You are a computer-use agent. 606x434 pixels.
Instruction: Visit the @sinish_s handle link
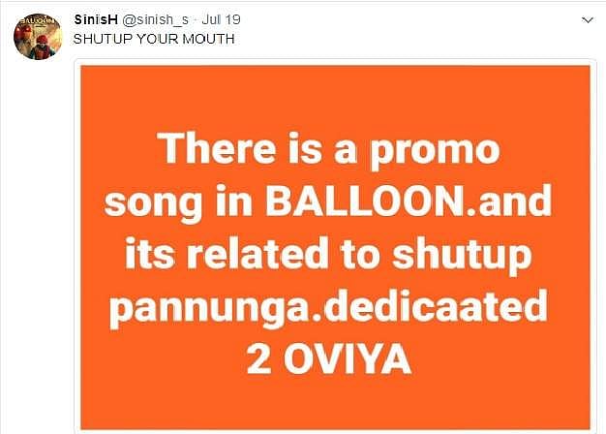point(155,19)
